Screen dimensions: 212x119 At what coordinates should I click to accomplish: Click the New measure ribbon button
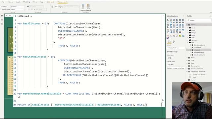(x=83, y=8)
